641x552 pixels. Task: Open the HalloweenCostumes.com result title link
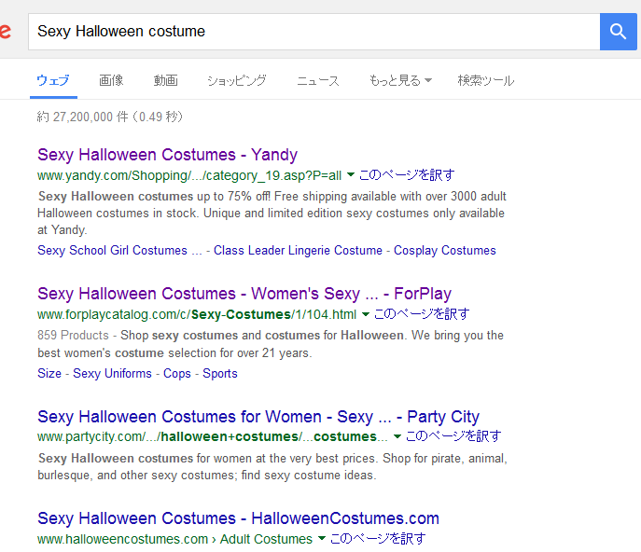pos(238,518)
